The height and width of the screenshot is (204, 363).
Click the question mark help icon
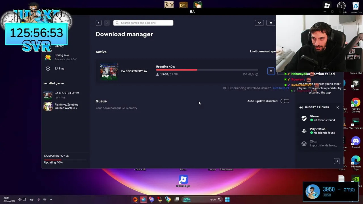(225, 88)
